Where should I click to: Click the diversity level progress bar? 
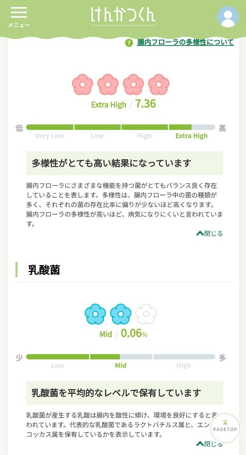coord(120,127)
